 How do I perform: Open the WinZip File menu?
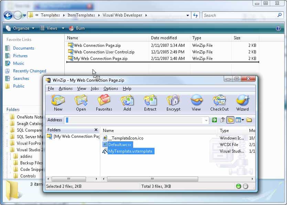[x=51, y=89]
